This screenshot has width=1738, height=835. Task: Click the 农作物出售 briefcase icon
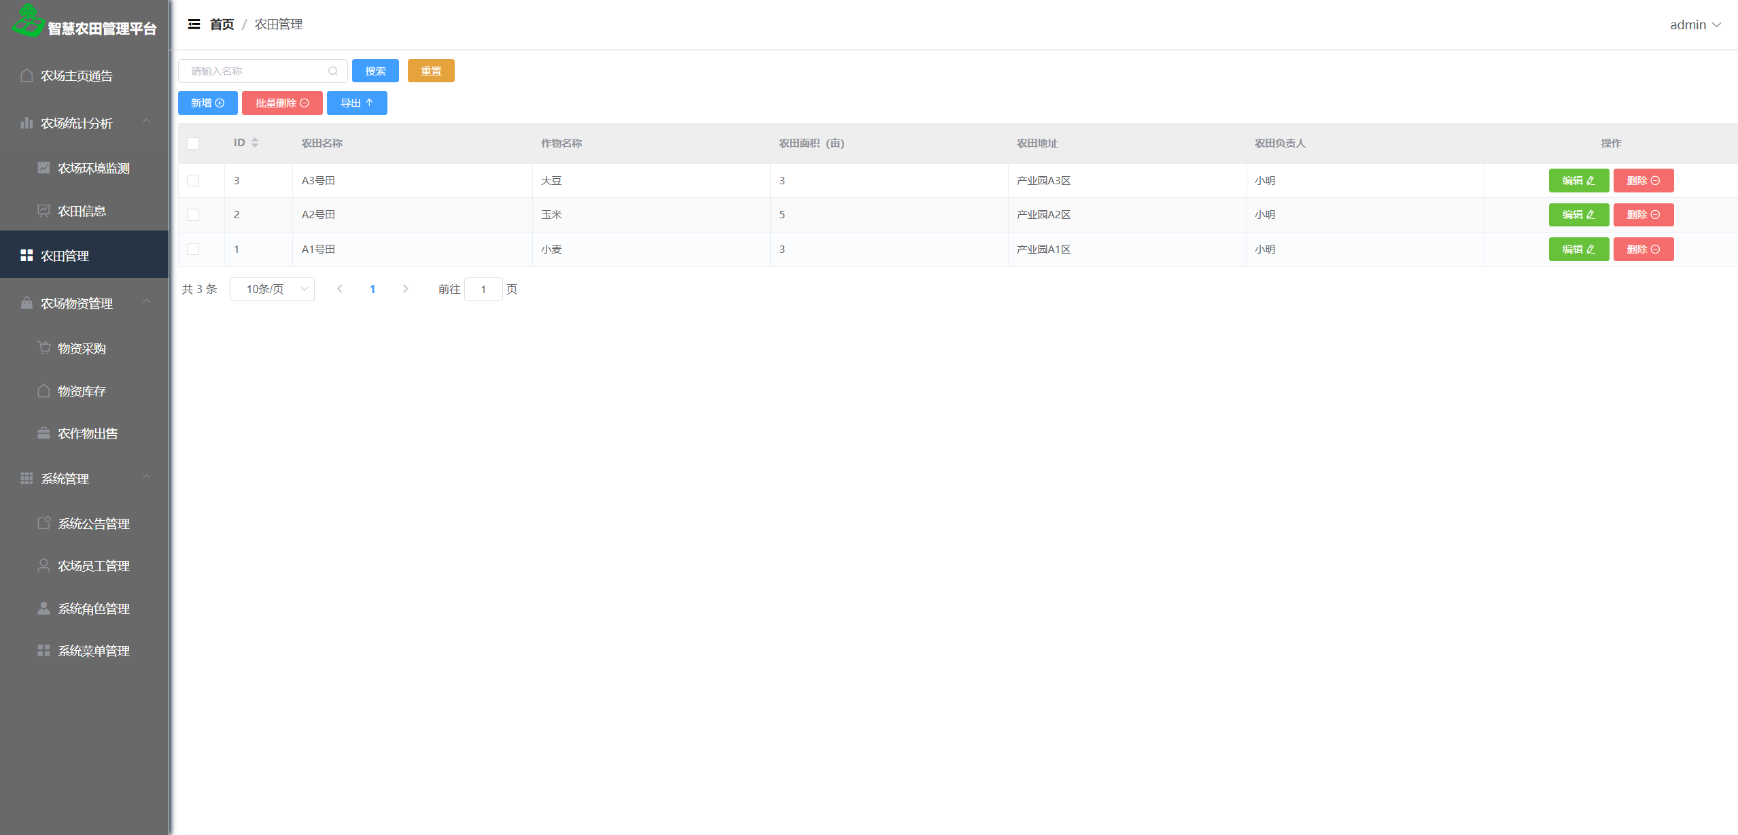pos(44,433)
